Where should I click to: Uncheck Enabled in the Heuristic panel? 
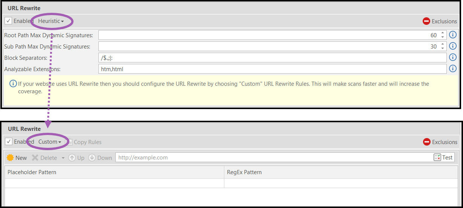(8, 21)
